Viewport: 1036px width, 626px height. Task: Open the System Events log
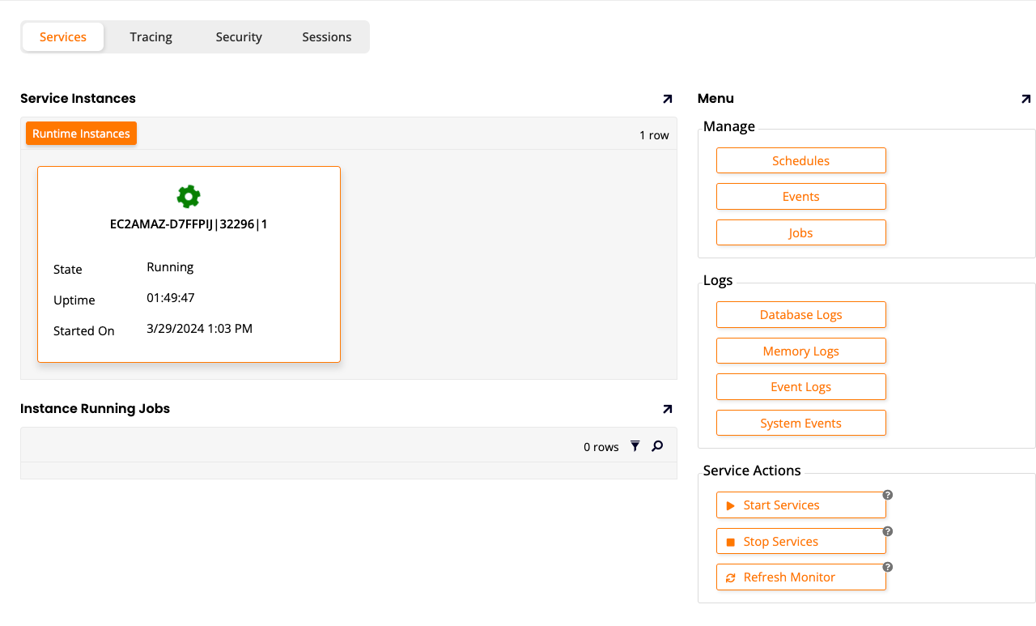800,423
